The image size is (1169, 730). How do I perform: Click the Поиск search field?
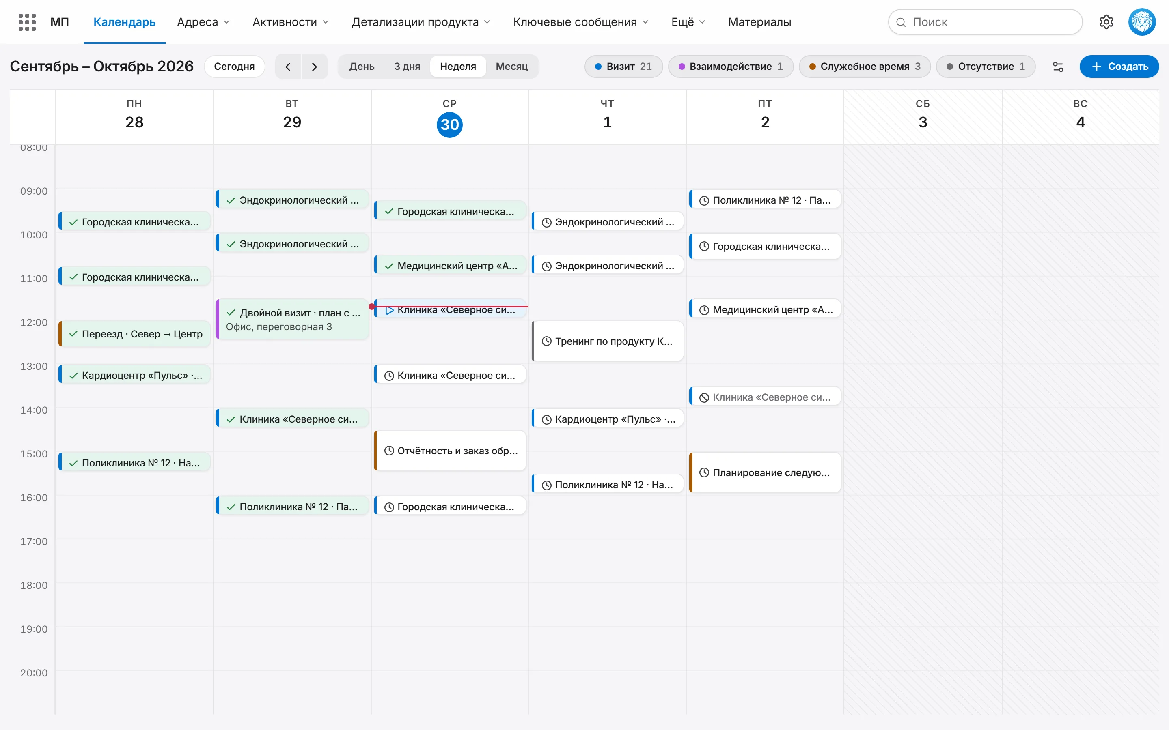coord(985,22)
